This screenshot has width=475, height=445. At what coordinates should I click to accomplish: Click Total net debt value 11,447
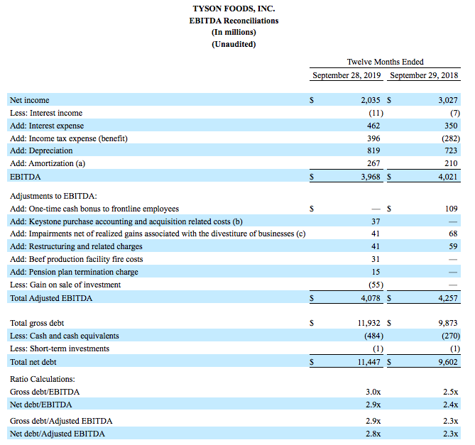coord(368,362)
